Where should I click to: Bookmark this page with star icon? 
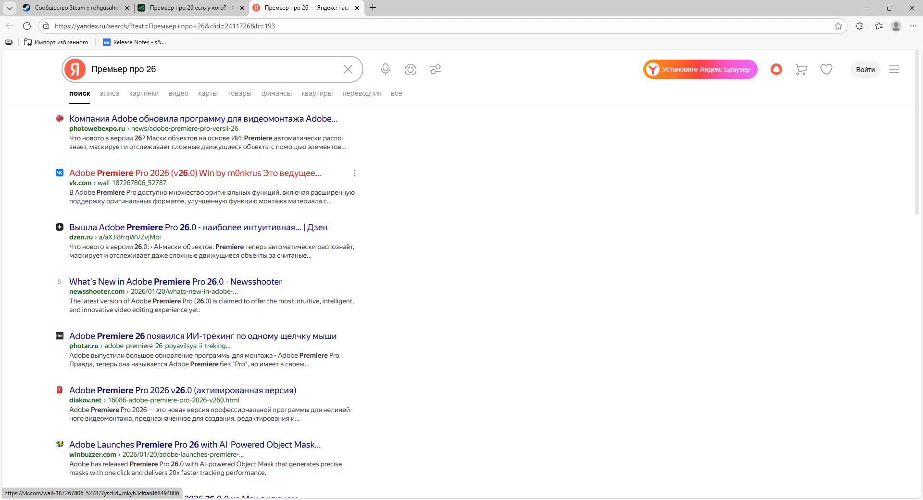click(838, 26)
